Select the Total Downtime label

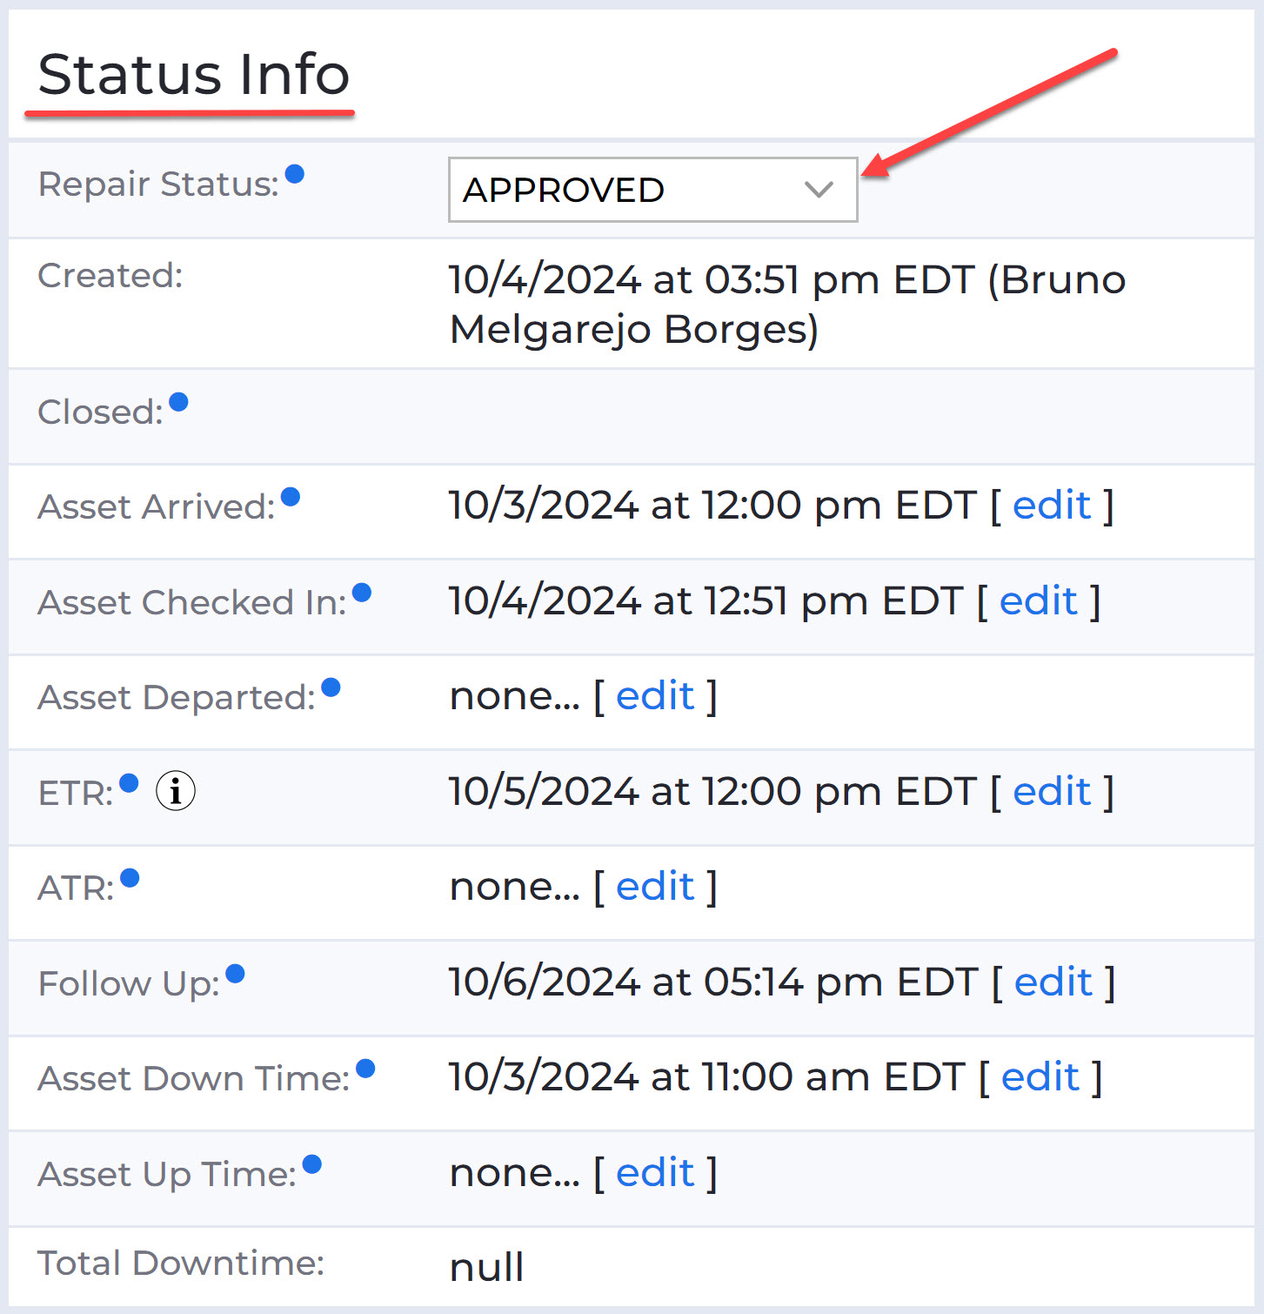point(181,1263)
